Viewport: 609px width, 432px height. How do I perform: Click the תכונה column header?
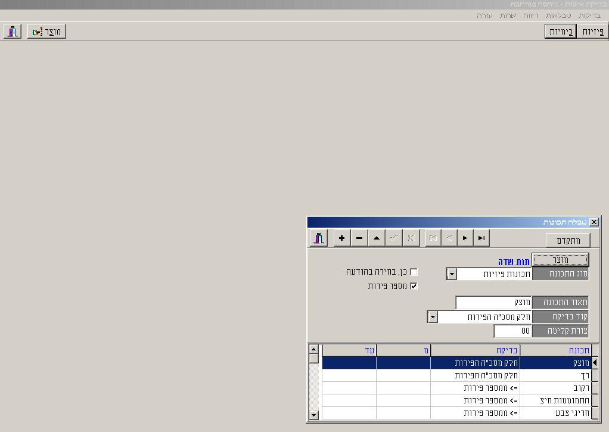point(555,350)
